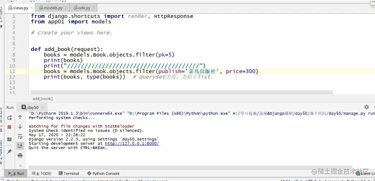Click the text "pk=5" on line 8
Viewport: 375px width, 181px height.
[165, 55]
